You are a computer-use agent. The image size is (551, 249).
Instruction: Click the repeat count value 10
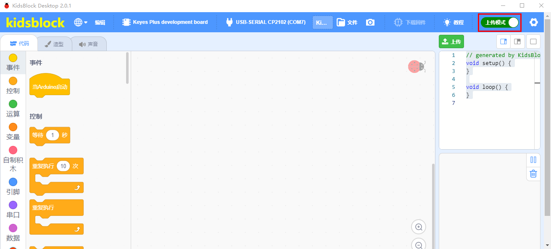(x=63, y=166)
